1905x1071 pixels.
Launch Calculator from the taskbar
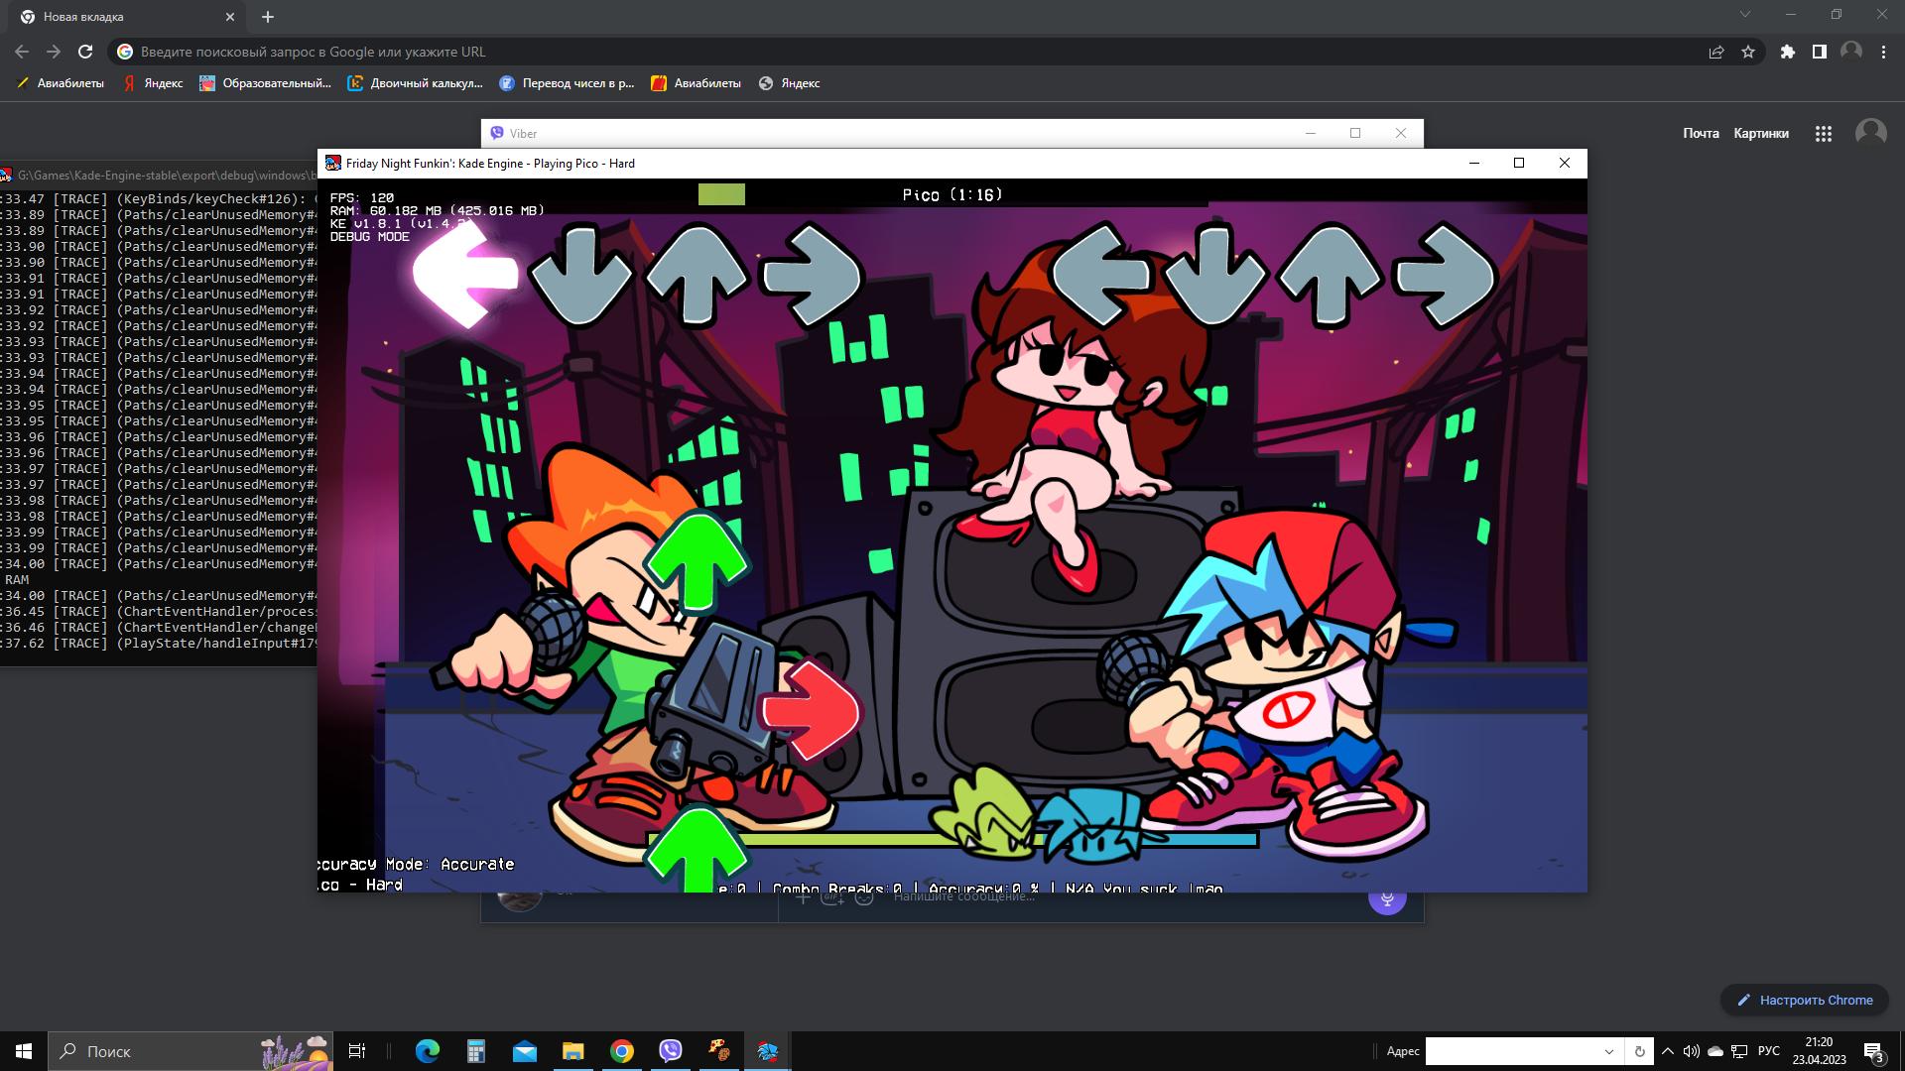[476, 1051]
